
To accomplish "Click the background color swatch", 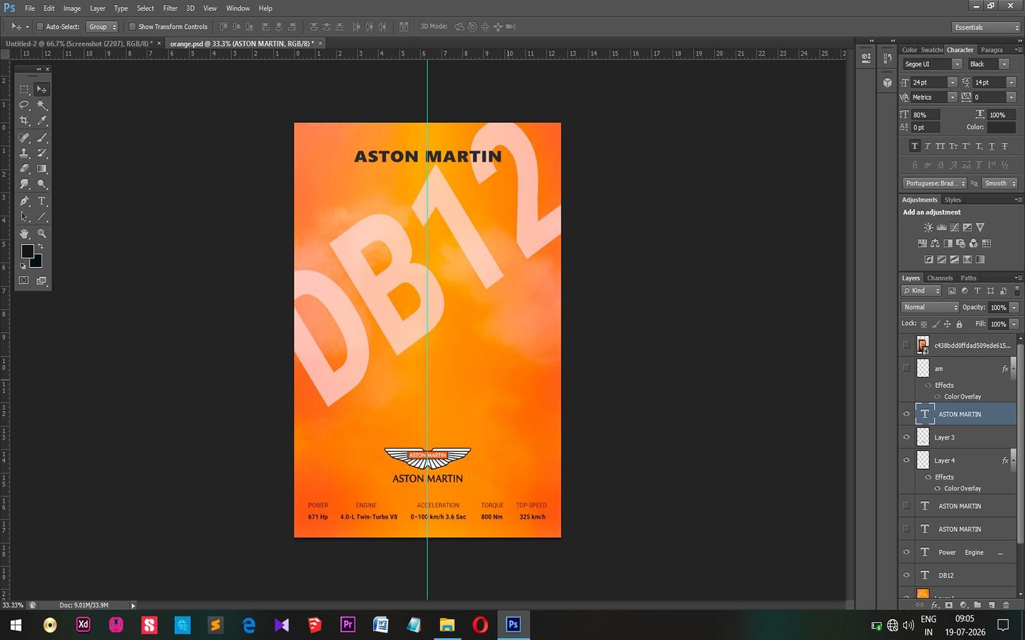I will click(37, 261).
